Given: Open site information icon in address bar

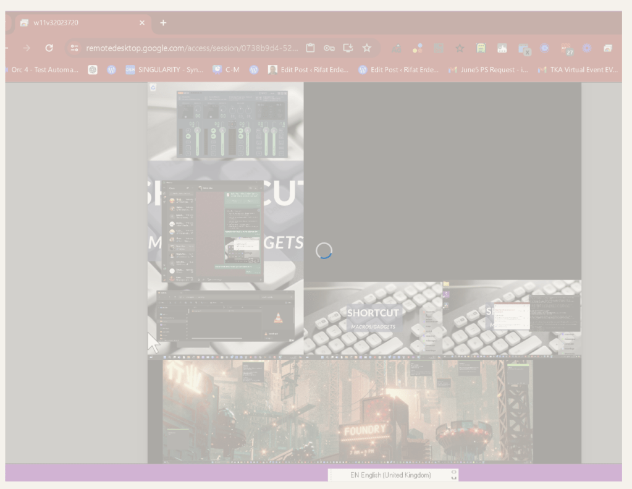Looking at the screenshot, I should point(74,48).
